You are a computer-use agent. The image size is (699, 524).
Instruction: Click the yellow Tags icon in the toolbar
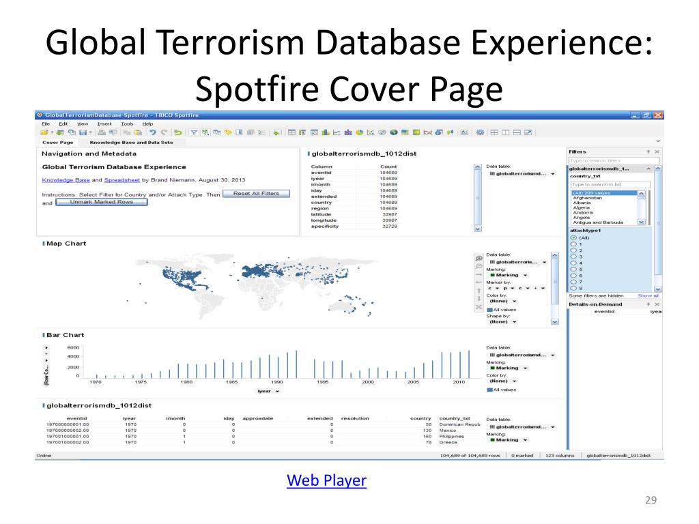(x=228, y=132)
